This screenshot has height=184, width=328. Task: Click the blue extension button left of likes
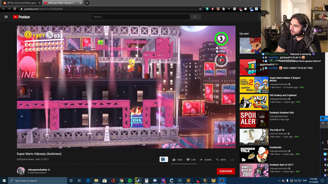[163, 159]
